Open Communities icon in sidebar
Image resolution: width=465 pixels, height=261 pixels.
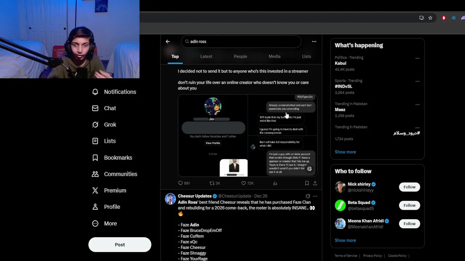coord(95,174)
